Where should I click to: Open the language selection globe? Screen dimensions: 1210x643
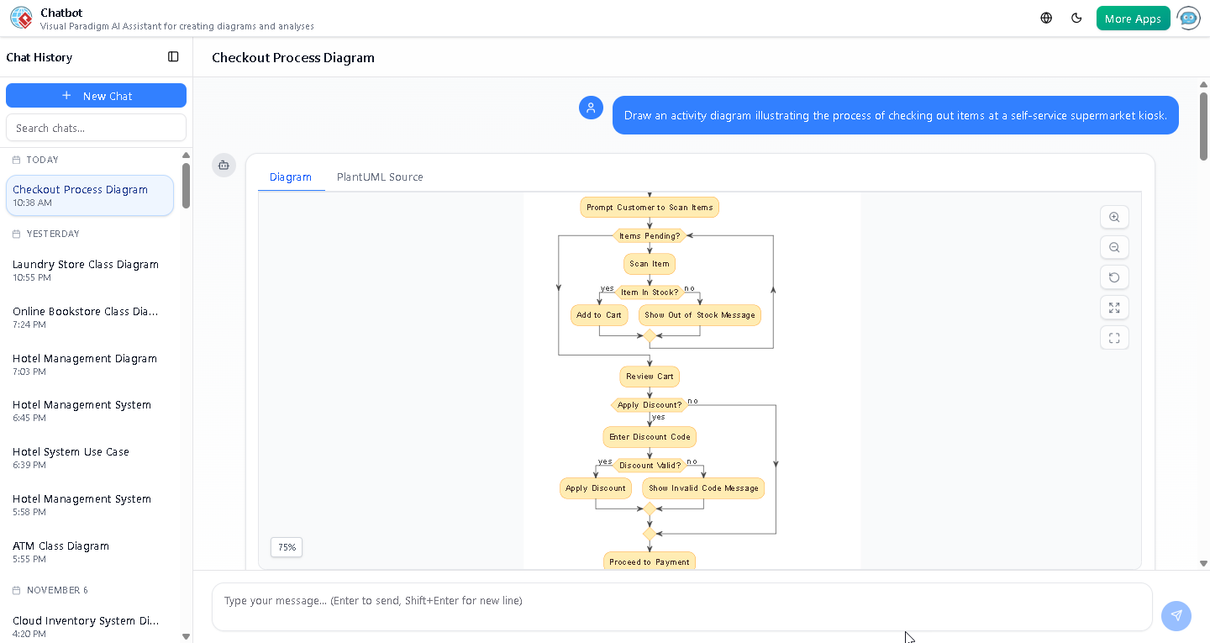click(1045, 17)
